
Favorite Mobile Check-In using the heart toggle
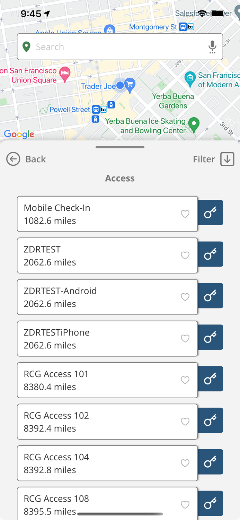click(185, 214)
